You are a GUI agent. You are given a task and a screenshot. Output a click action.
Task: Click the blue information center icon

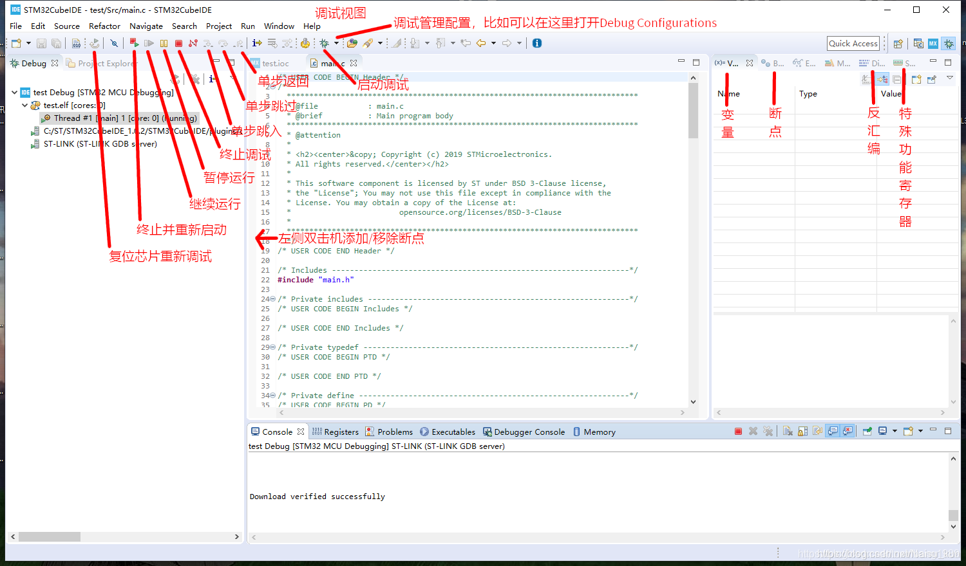click(x=537, y=43)
